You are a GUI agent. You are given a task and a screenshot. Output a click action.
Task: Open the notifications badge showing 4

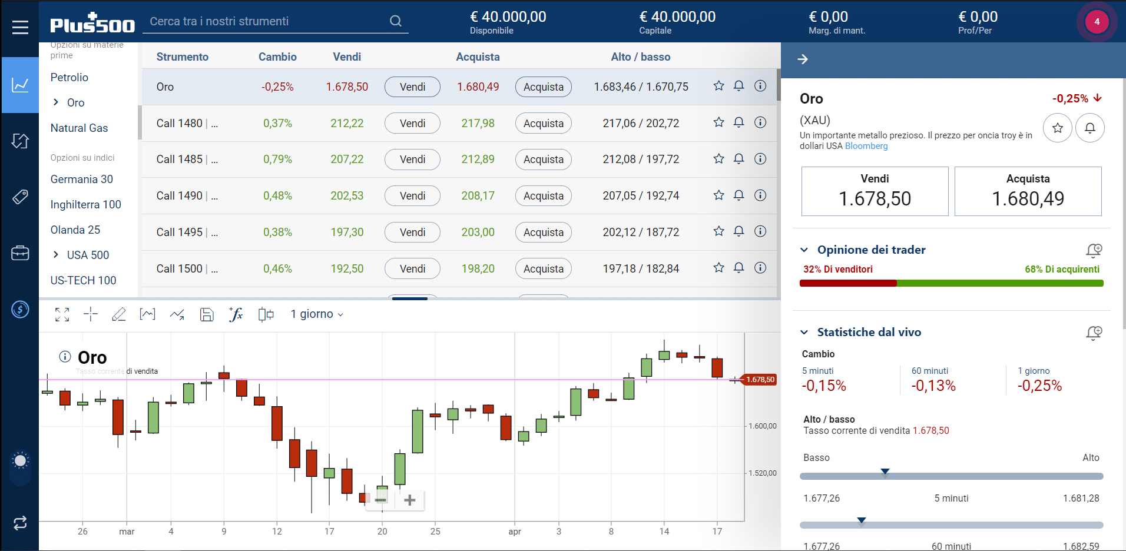1097,22
